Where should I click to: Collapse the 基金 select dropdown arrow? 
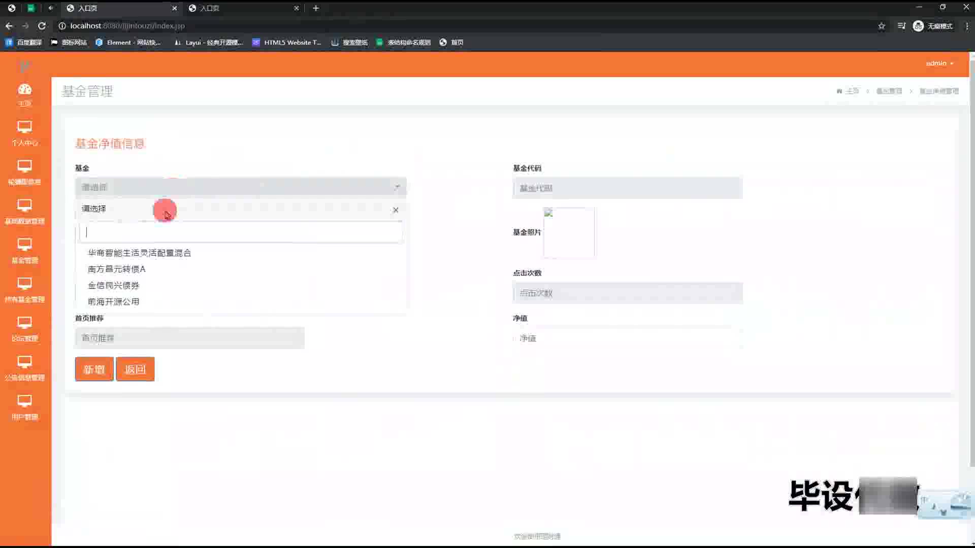(x=397, y=187)
